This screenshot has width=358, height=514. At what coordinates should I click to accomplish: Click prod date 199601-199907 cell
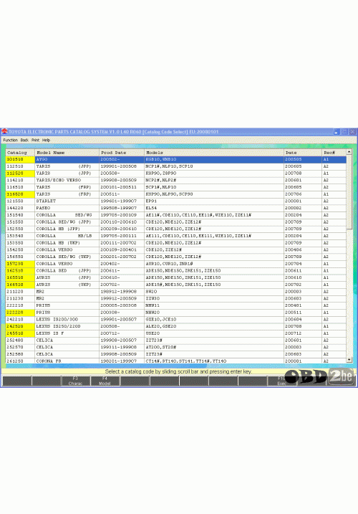[122, 201]
